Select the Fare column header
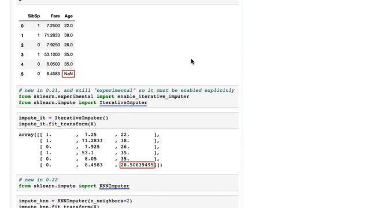 pos(55,16)
